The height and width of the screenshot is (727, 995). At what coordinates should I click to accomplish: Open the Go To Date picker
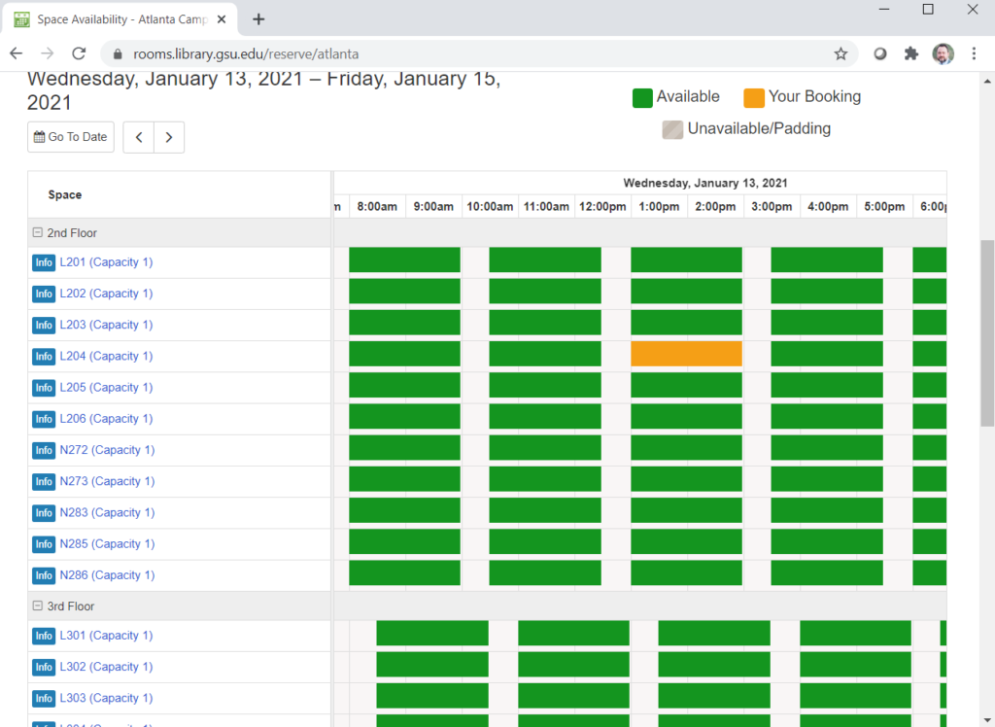pos(71,137)
